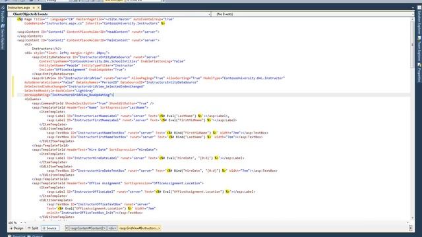The image size is (422, 237).
Task: Click the asp:CommandField line
Action: coord(93,103)
